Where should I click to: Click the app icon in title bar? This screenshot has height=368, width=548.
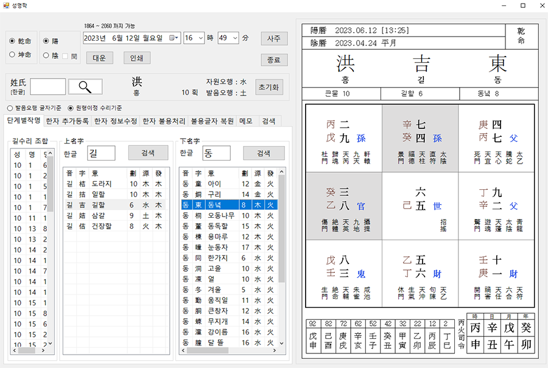pos(5,5)
